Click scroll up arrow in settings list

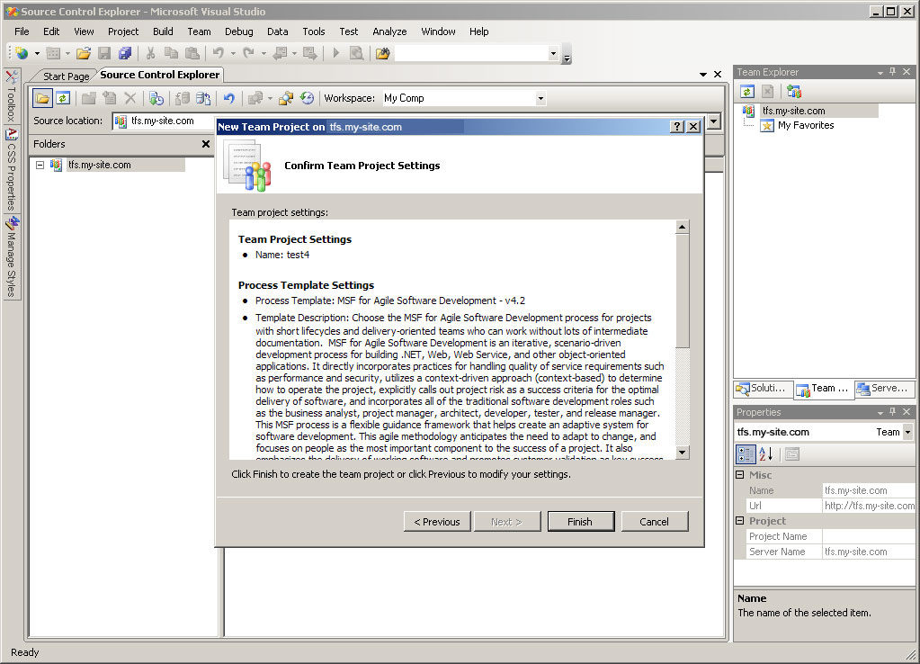point(682,228)
